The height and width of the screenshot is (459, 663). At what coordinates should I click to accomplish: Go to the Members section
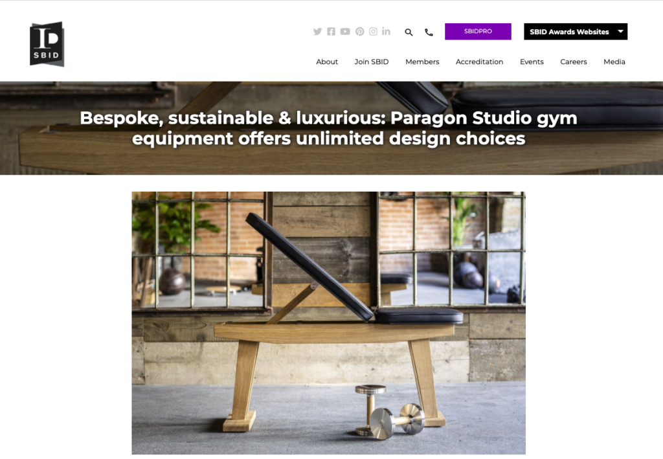(x=422, y=62)
